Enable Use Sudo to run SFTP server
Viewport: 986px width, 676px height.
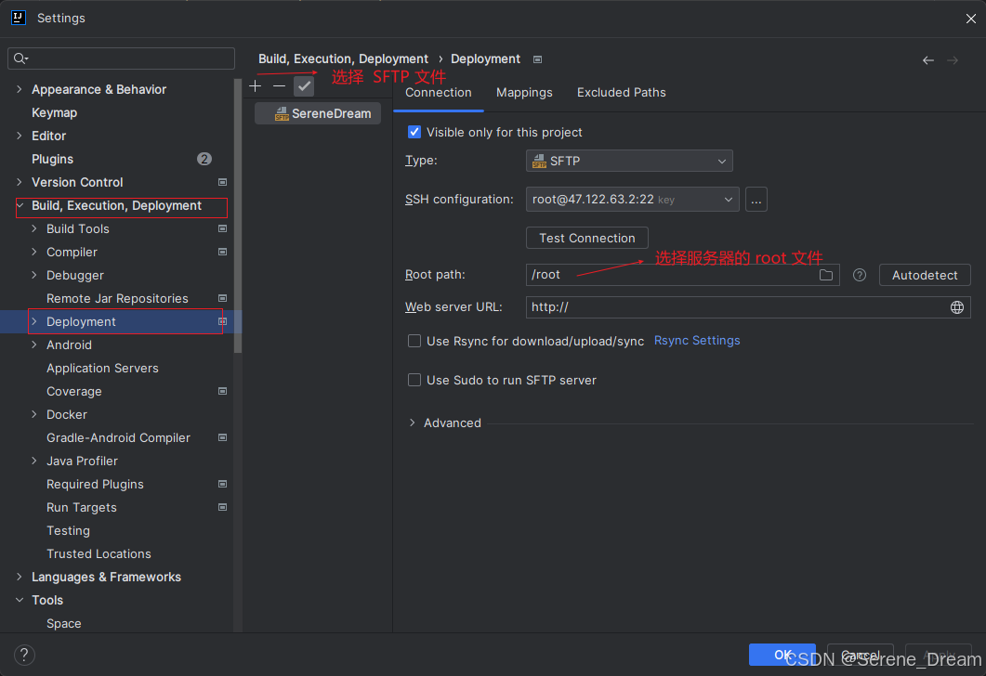tap(414, 380)
